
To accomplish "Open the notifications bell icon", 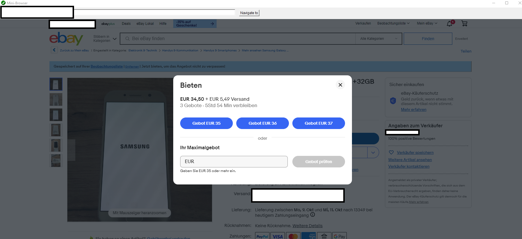I will pos(450,23).
